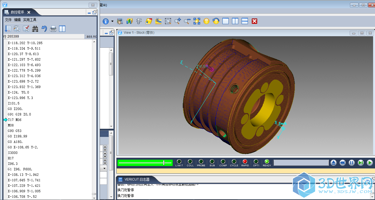Click the yellow refine display sphere icon
The width and height of the screenshot is (375, 200).
click(x=206, y=21)
